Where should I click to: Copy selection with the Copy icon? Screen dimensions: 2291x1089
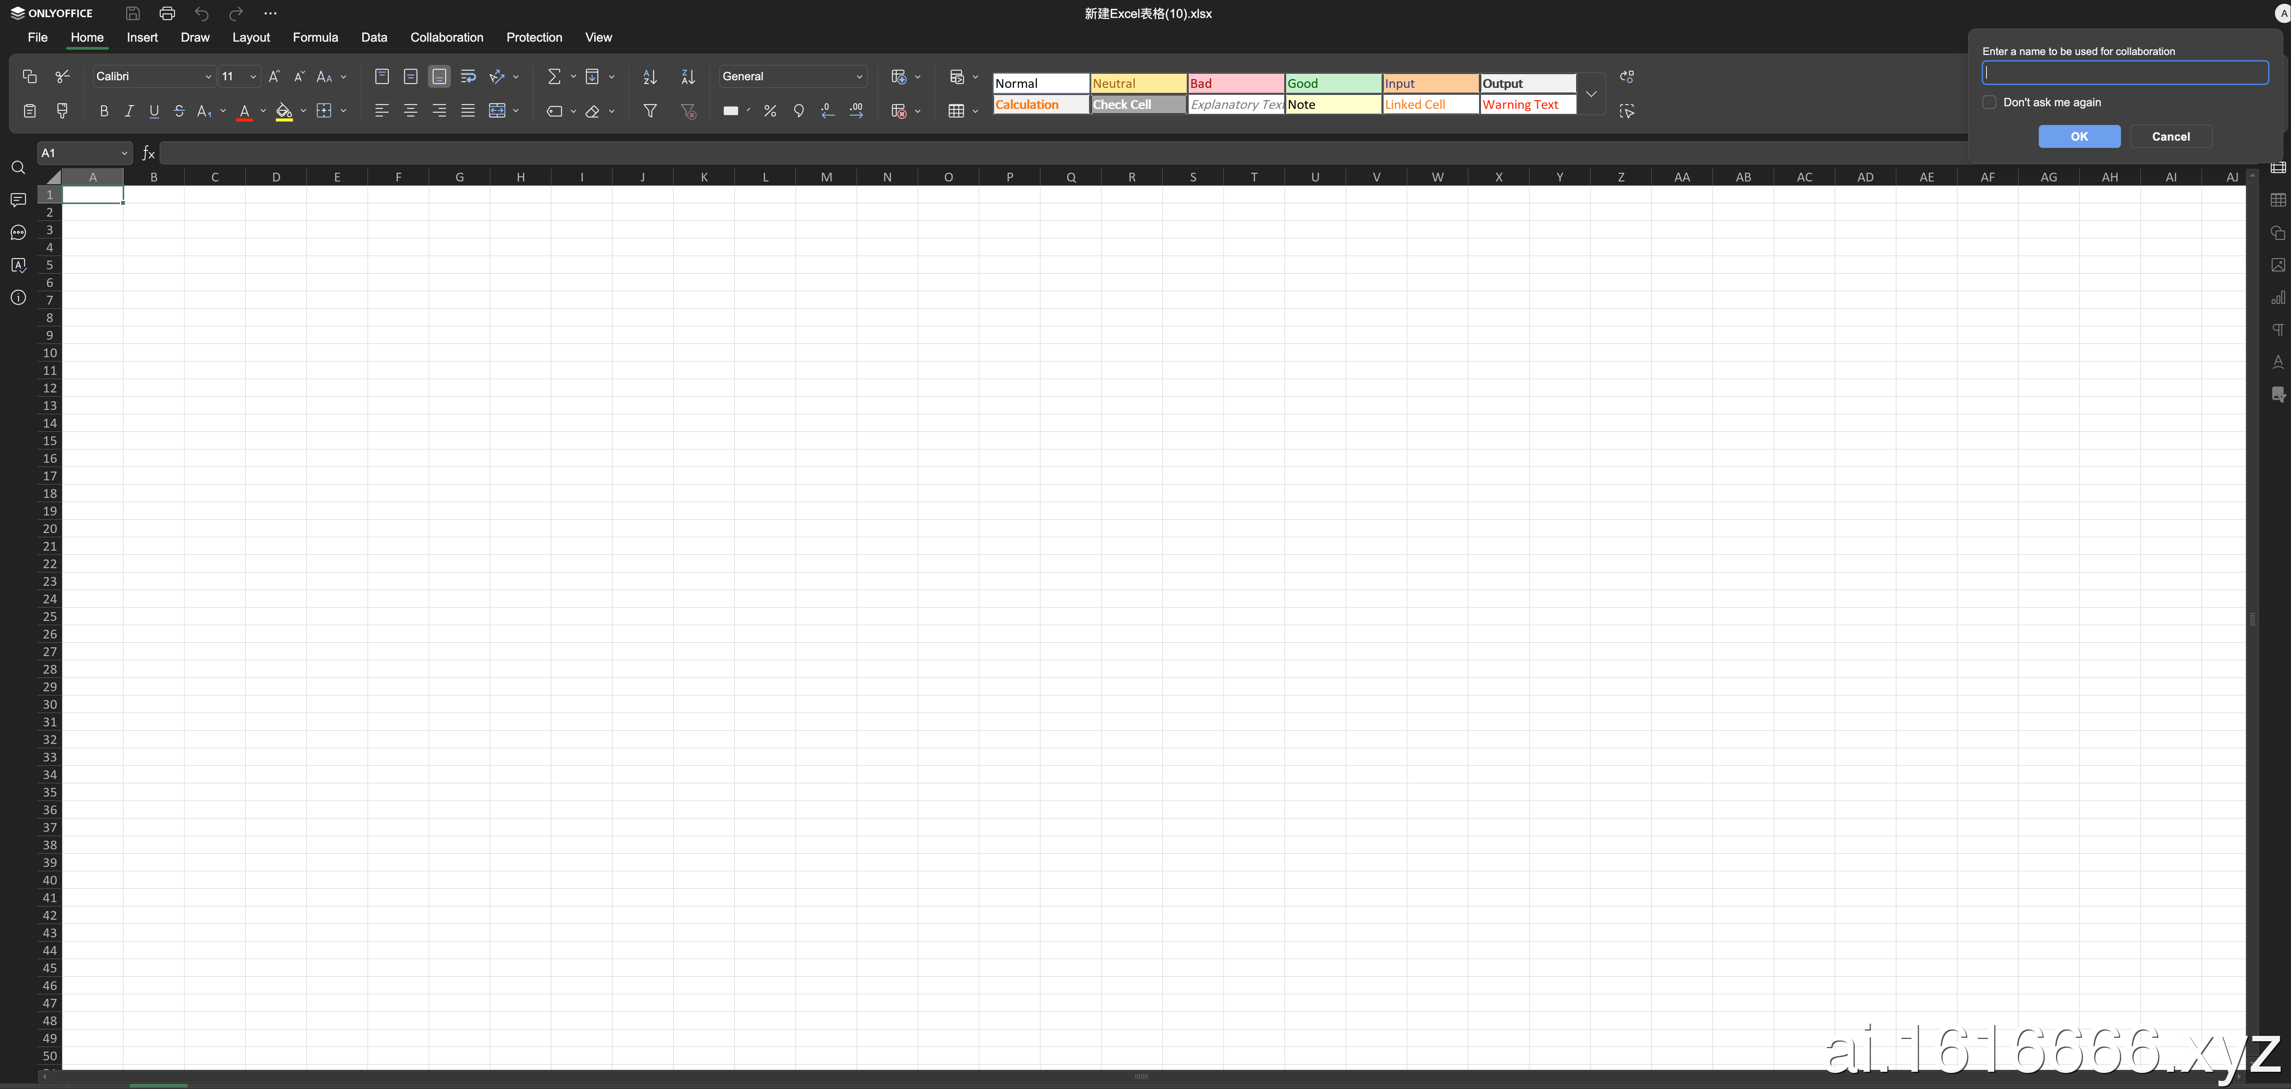click(x=29, y=76)
